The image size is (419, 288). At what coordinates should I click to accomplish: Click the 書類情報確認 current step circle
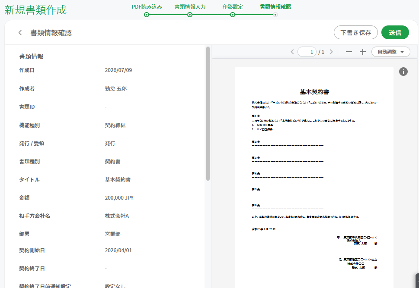pyautogui.click(x=275, y=15)
